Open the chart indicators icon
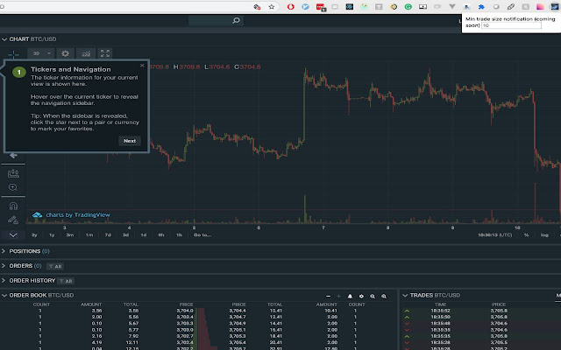The image size is (561, 350). [86, 53]
